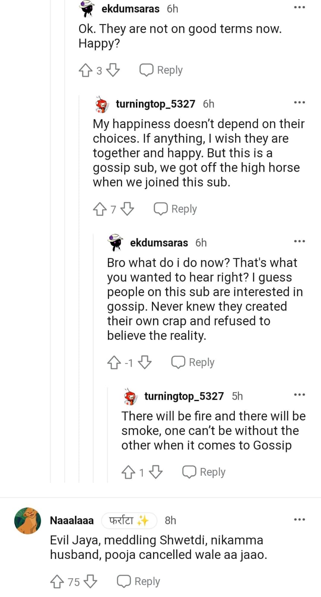Open overflow menu on 'Bro what do i do' comment

pos(299,241)
